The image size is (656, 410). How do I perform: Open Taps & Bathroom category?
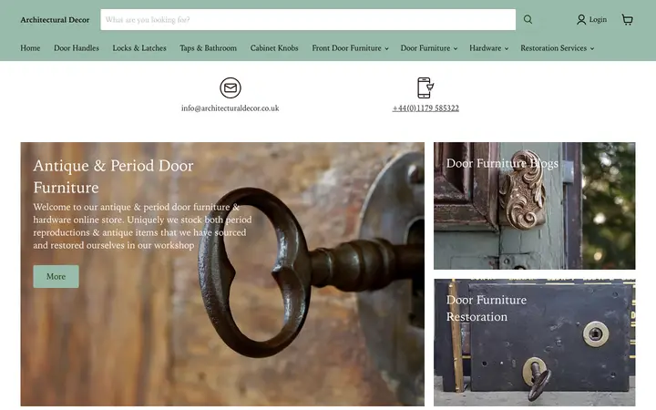point(208,48)
